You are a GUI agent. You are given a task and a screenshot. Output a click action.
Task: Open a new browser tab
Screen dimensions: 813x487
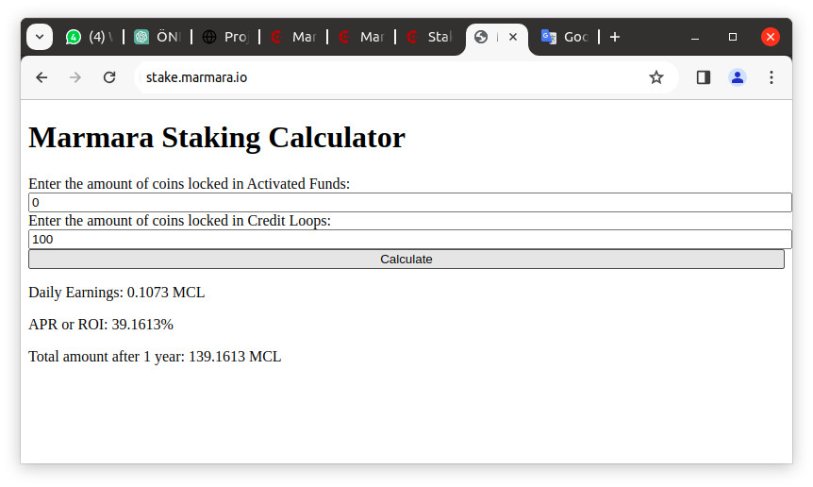click(x=615, y=37)
